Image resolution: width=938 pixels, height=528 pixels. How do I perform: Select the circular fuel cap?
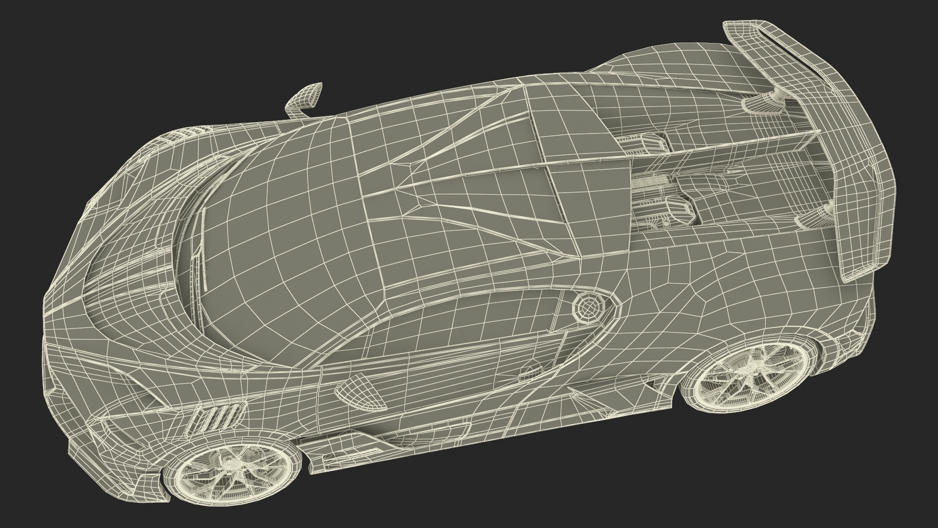pos(590,308)
